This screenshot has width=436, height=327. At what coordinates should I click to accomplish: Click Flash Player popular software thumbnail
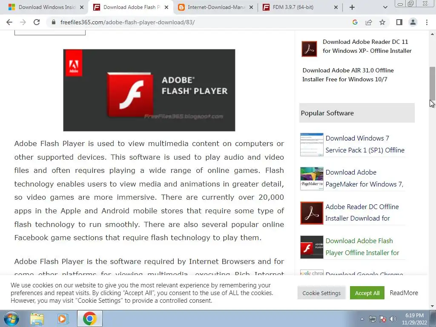[x=312, y=247]
